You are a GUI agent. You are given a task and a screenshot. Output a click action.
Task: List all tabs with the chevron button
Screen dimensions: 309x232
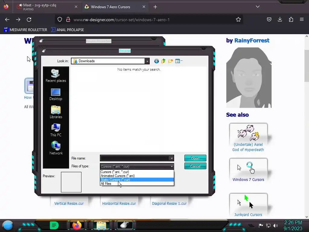tap(258, 7)
